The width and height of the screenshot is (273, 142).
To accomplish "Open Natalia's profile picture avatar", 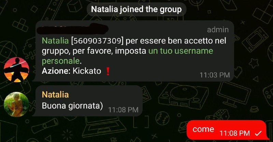I will click(16, 104).
